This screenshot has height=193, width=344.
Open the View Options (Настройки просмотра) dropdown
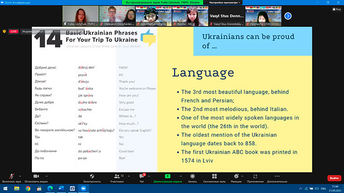pos(225,2)
